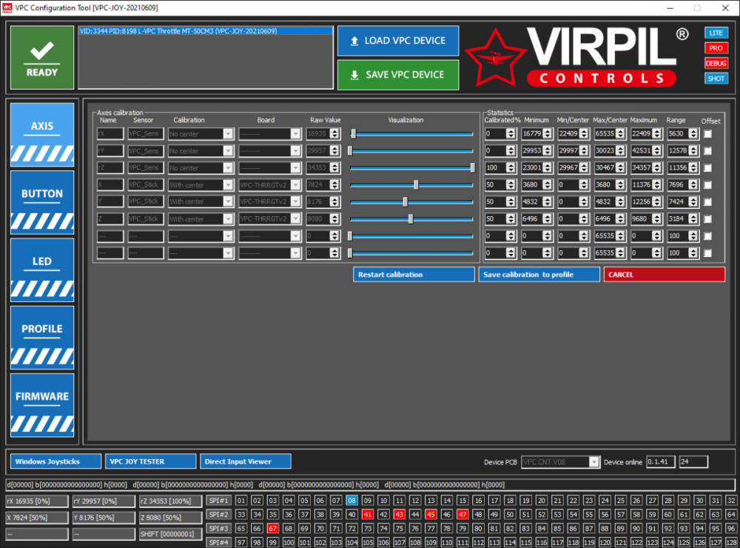Screen dimensions: 740x548
Task: Restart the calibration
Action: (x=414, y=275)
